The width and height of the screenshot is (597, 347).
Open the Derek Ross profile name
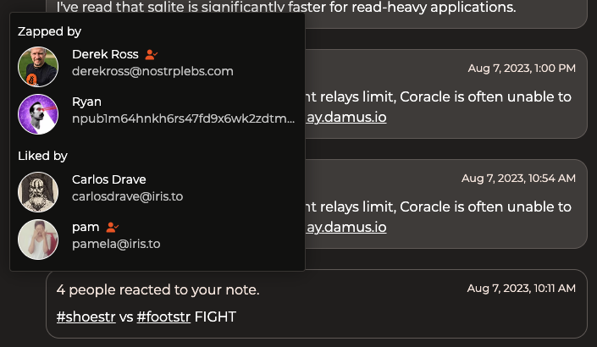point(105,54)
